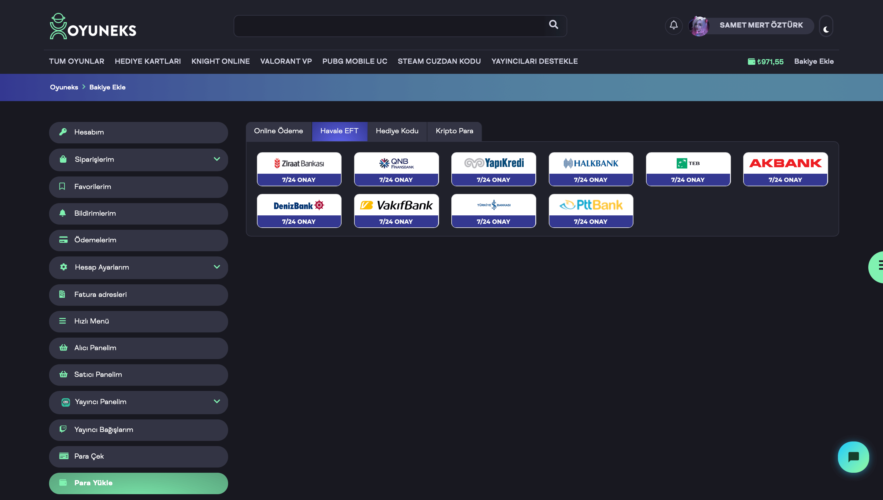Expand the Siparişlerim chevron

(x=217, y=159)
